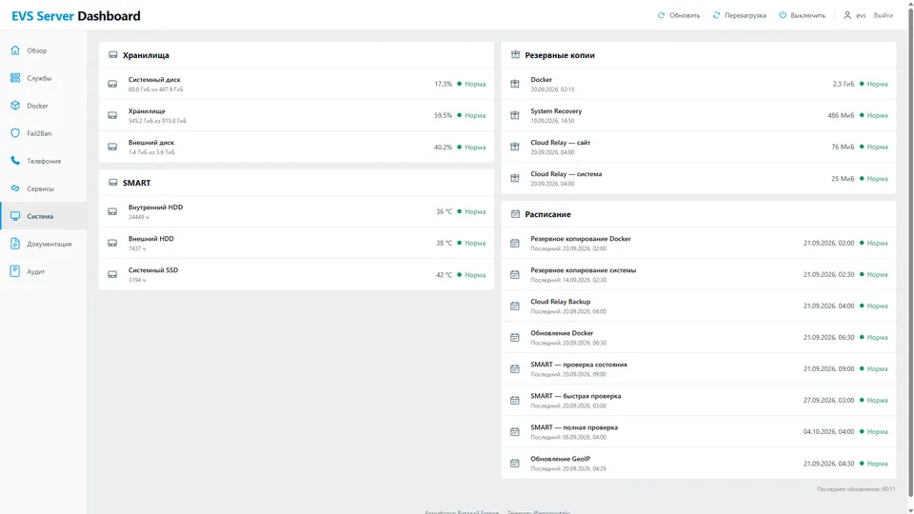This screenshot has width=914, height=514.
Task: Click the page vertical scrollbar
Action: [910, 250]
